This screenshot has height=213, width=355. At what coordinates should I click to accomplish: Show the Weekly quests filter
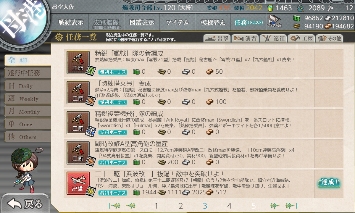(28, 99)
